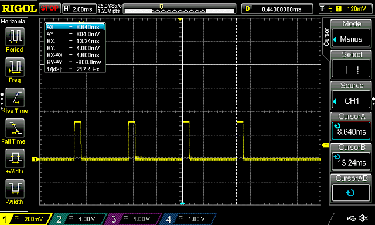
Task: Select the +Width measurement icon
Action: tap(15, 158)
